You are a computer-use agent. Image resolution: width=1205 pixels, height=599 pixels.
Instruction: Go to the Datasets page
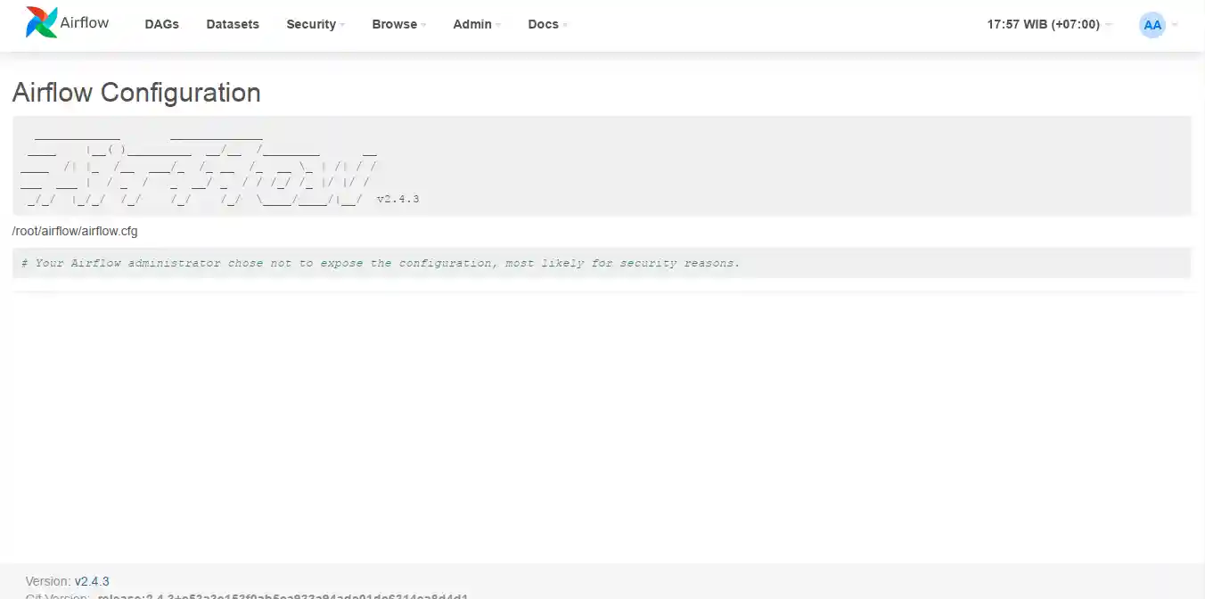pyautogui.click(x=233, y=24)
